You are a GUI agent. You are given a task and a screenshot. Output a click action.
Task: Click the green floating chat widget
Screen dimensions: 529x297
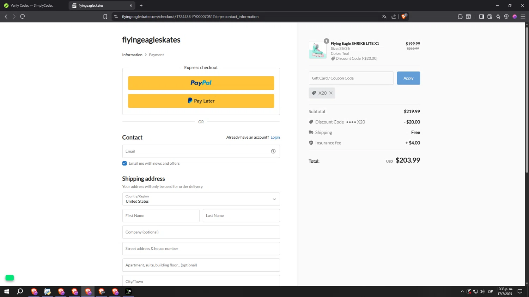tap(10, 278)
